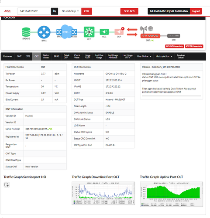Switch to the Customer tab
Viewport: 210px width, 218px height.
coord(7,56)
